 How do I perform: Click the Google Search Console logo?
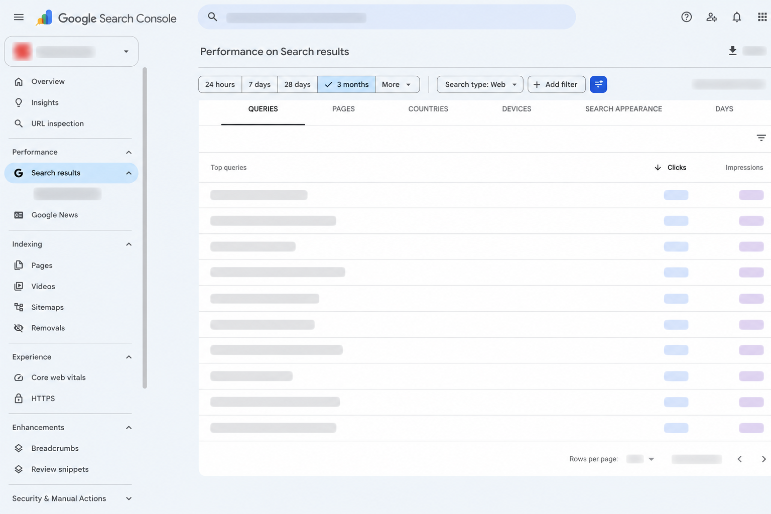coord(106,18)
